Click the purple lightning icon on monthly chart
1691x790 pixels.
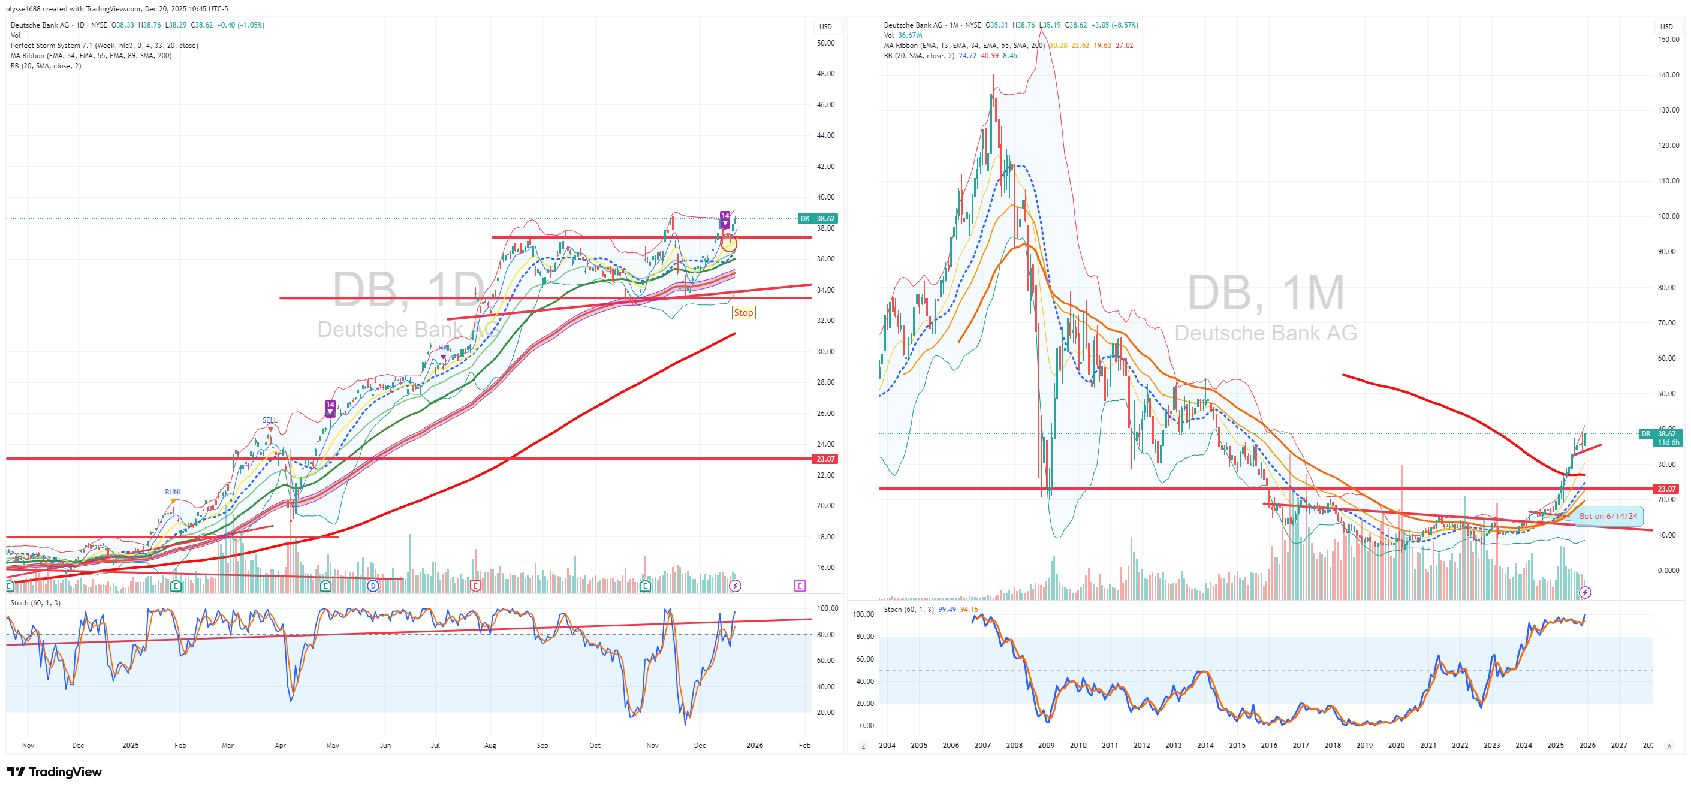coord(1585,592)
